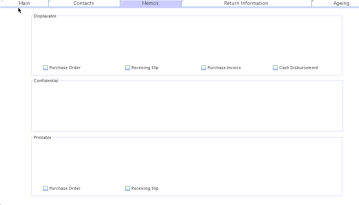The width and height of the screenshot is (359, 205).
Task: Focus the Confidential memo text area
Action: 186,107
